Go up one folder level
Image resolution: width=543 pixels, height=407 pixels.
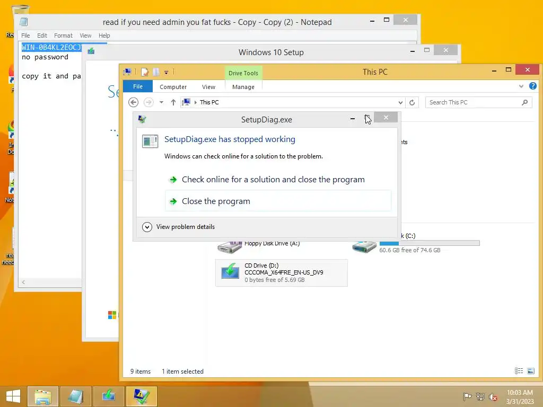point(173,102)
